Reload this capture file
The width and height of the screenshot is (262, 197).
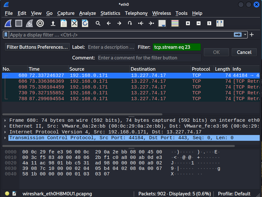pos(85,23)
